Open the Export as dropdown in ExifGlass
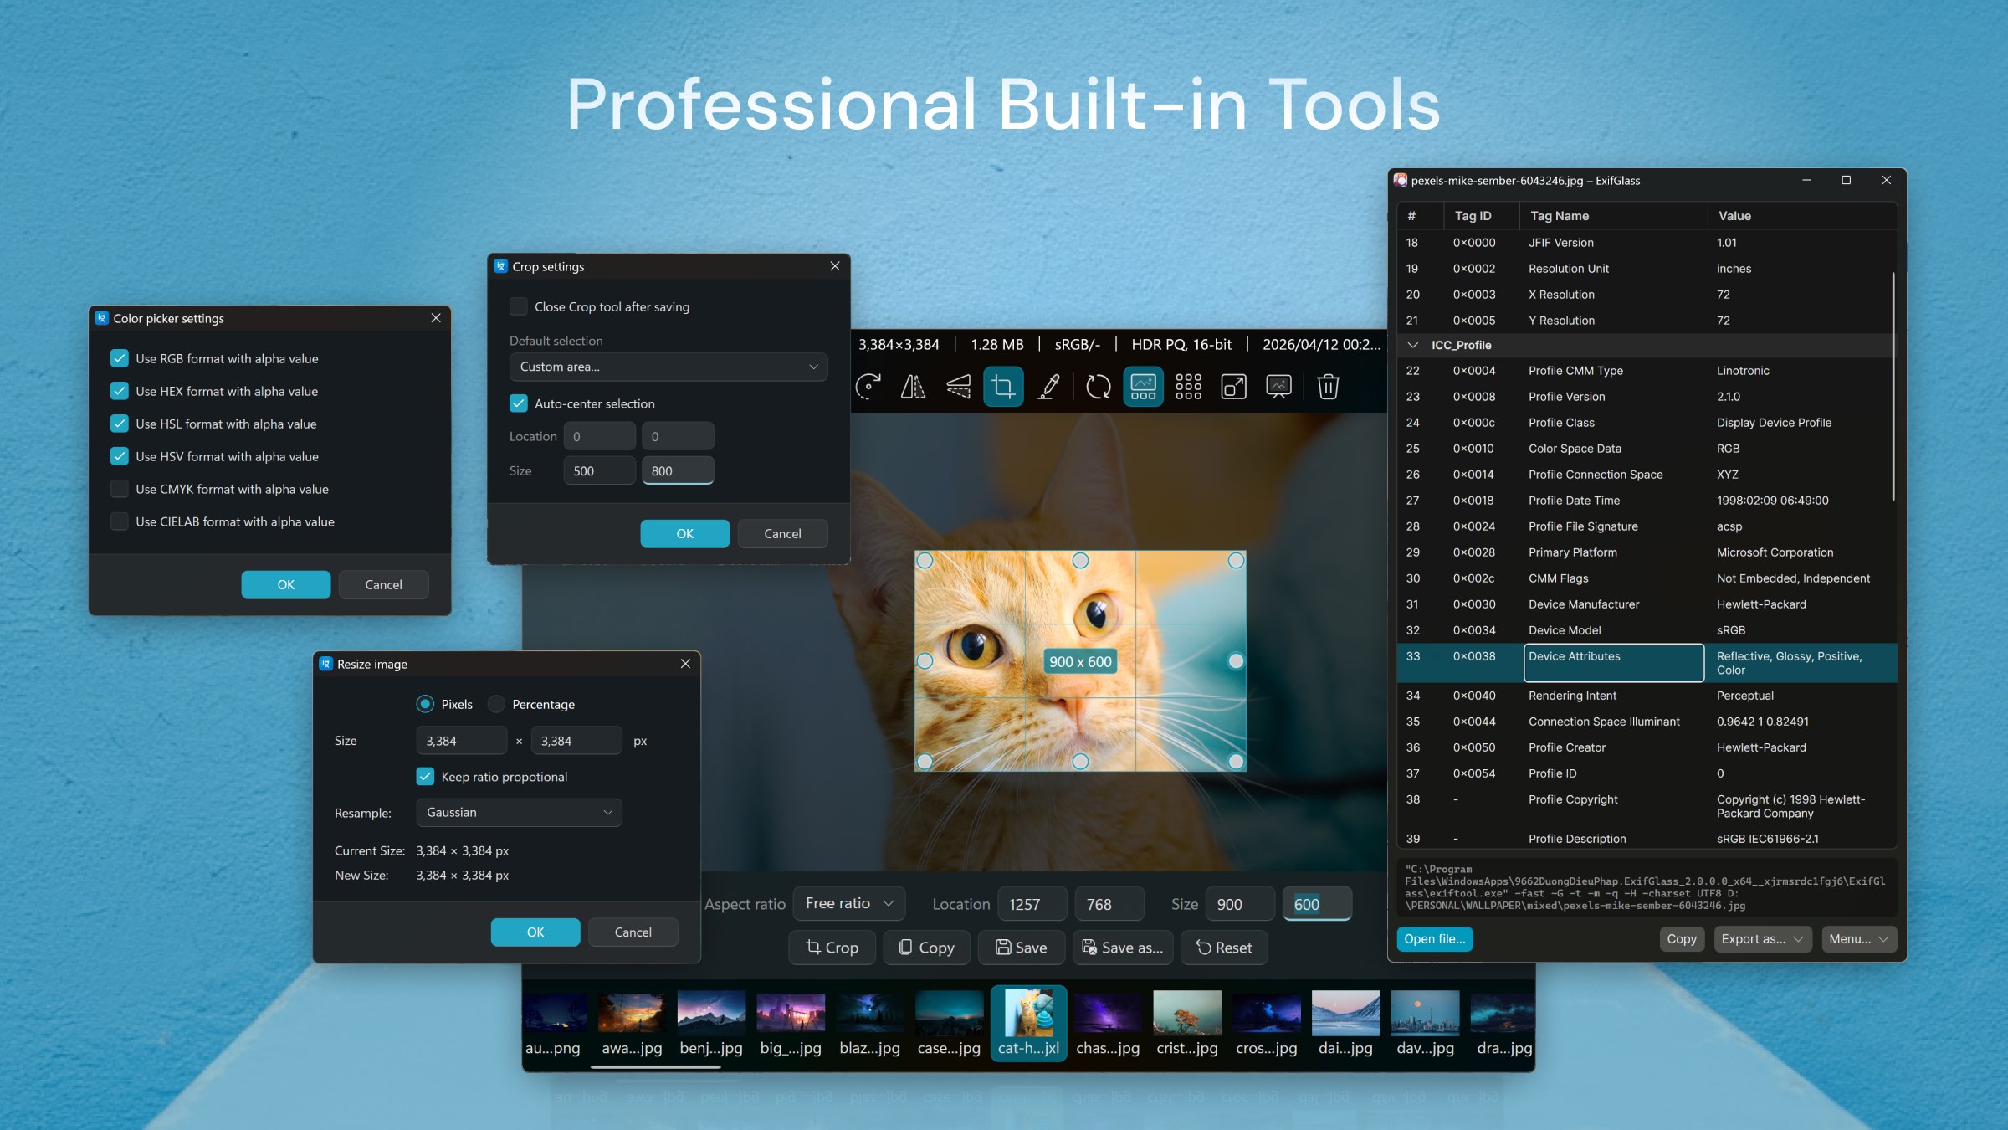This screenshot has width=2008, height=1130. pyautogui.click(x=1762, y=939)
